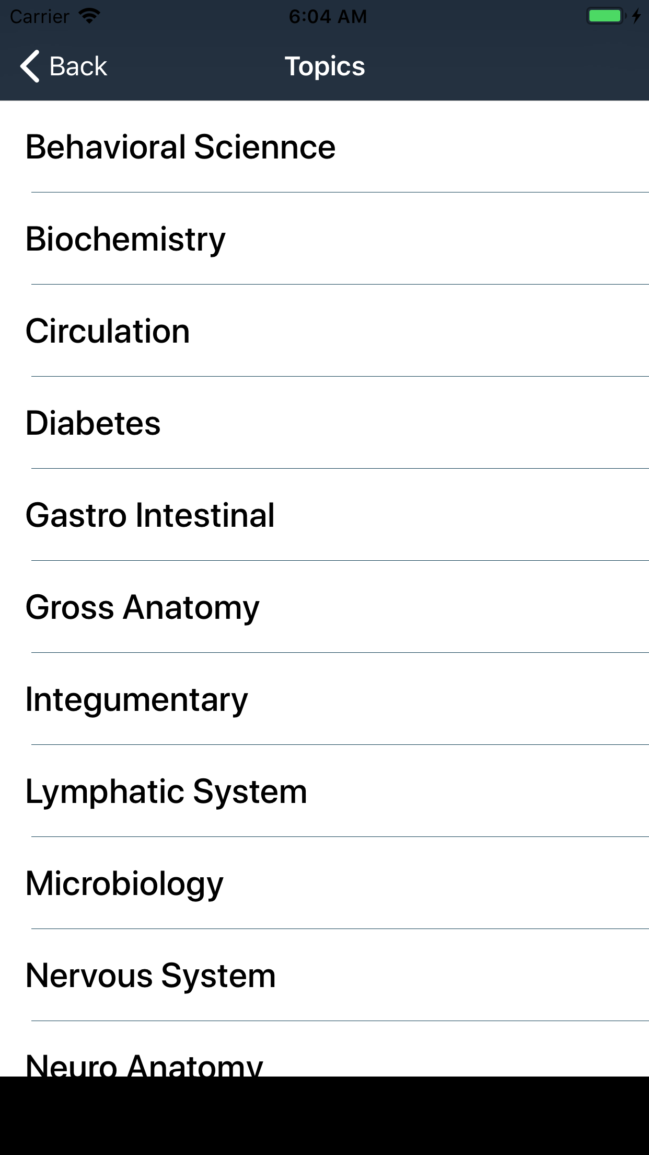
Task: Select the Nervous System topic
Action: tap(324, 975)
